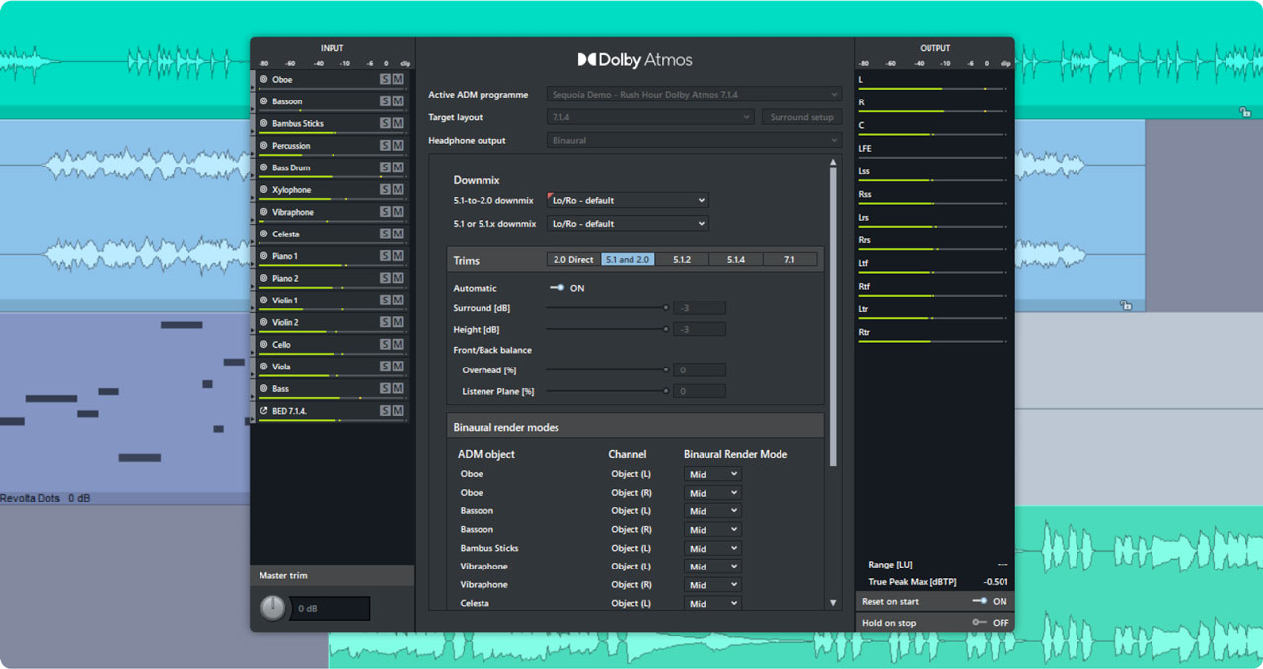The width and height of the screenshot is (1263, 669).
Task: Mute the Viola input
Action: (x=398, y=367)
